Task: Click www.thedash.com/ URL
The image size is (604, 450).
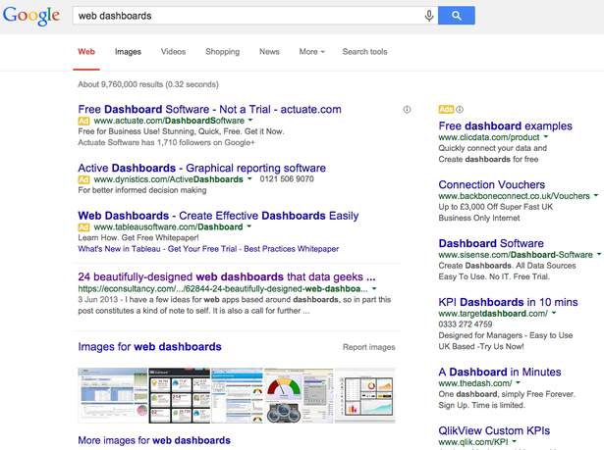Action: pos(475,383)
